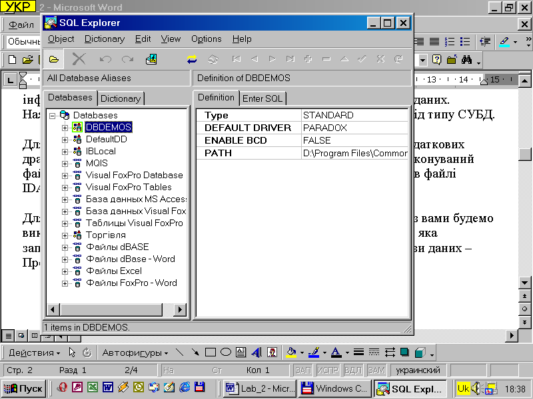Open the Help menu
Screen dimensions: 533x399
pyautogui.click(x=242, y=39)
